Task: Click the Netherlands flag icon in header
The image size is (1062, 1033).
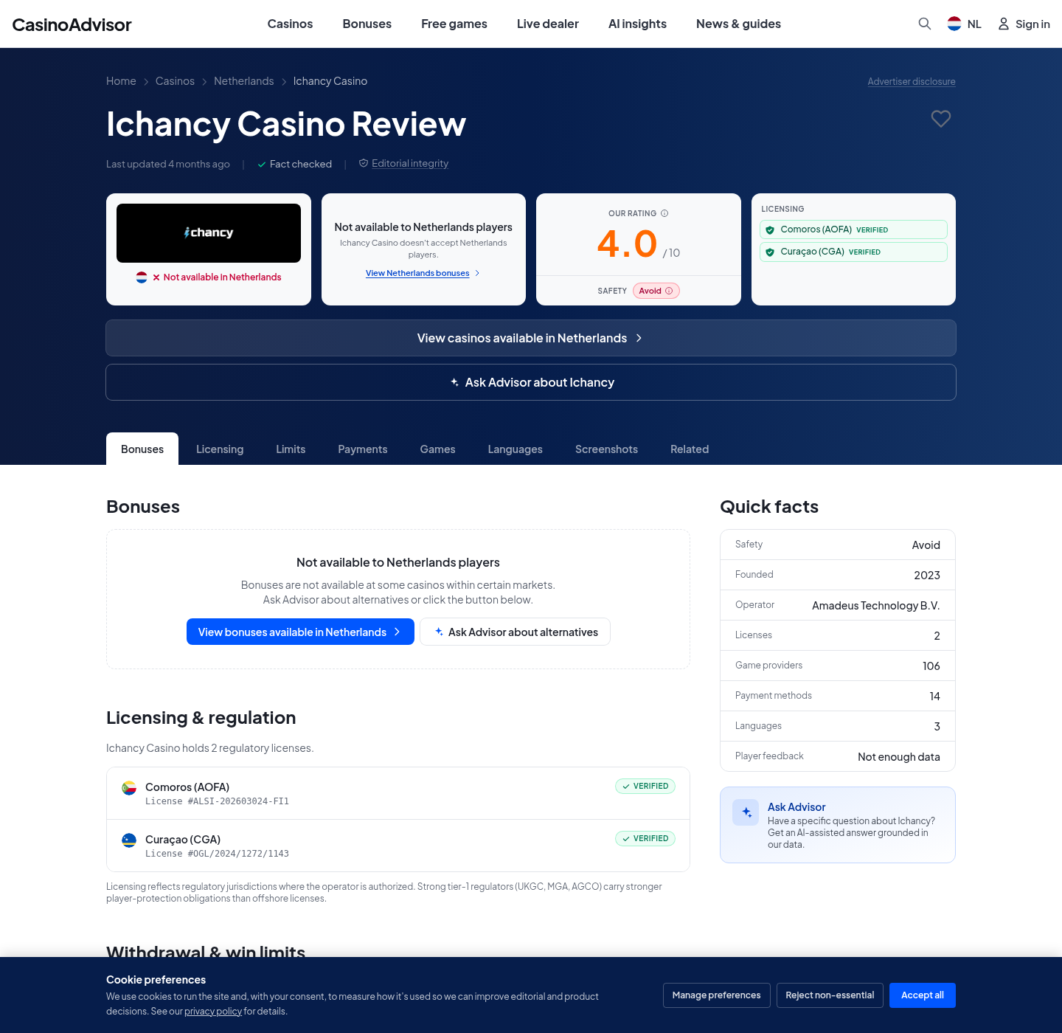Action: coord(954,24)
